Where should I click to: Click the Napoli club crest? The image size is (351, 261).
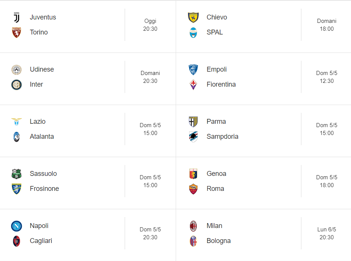(17, 226)
